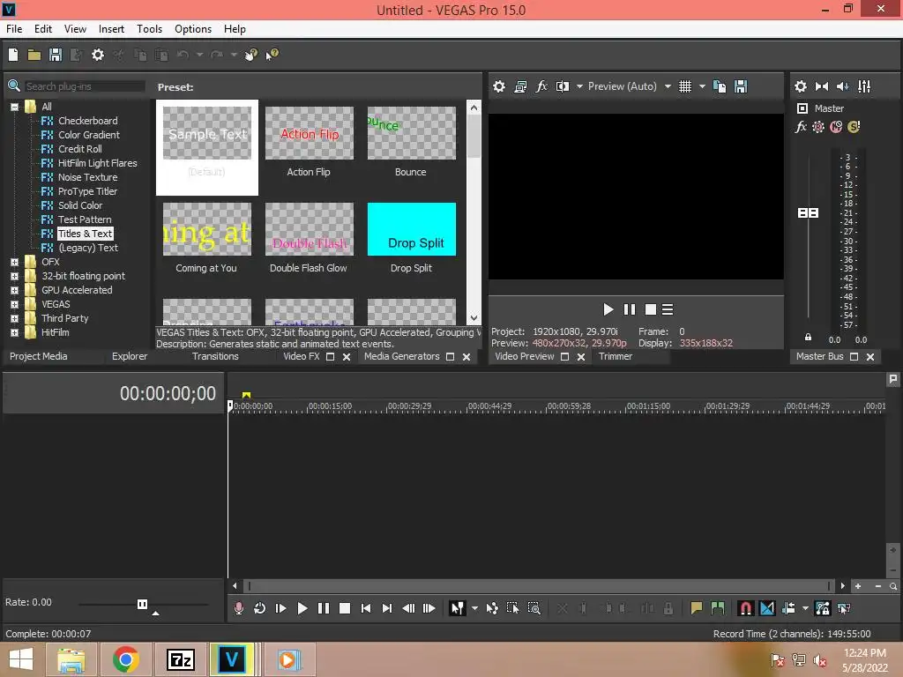
Task: Play the Video Preview
Action: pyautogui.click(x=608, y=309)
